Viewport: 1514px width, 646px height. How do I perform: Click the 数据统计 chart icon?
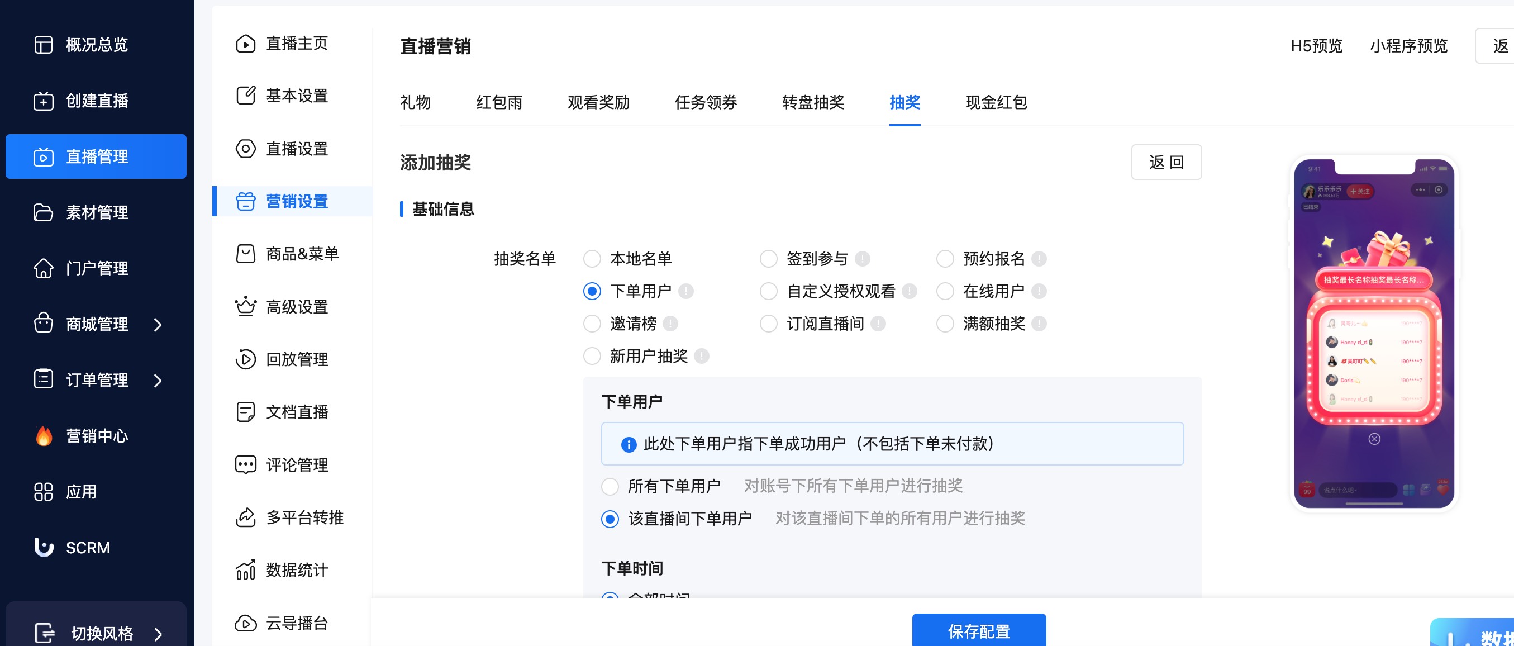pos(245,570)
